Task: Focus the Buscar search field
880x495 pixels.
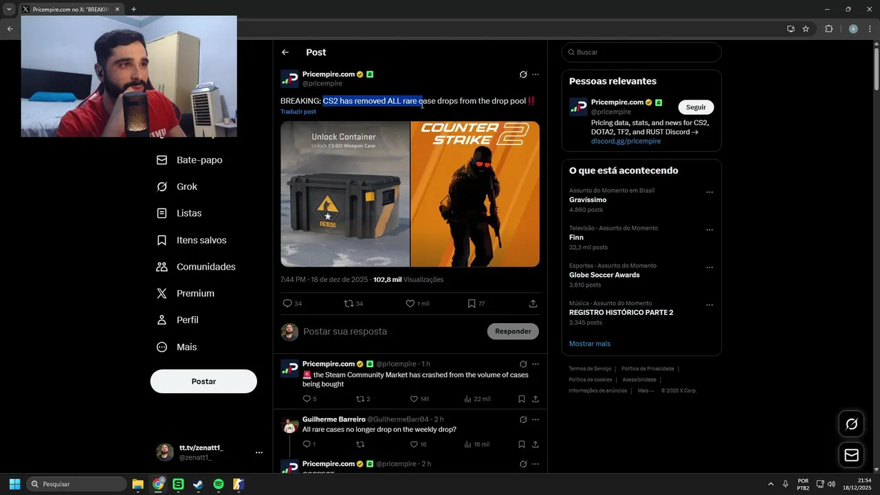Action: (641, 52)
